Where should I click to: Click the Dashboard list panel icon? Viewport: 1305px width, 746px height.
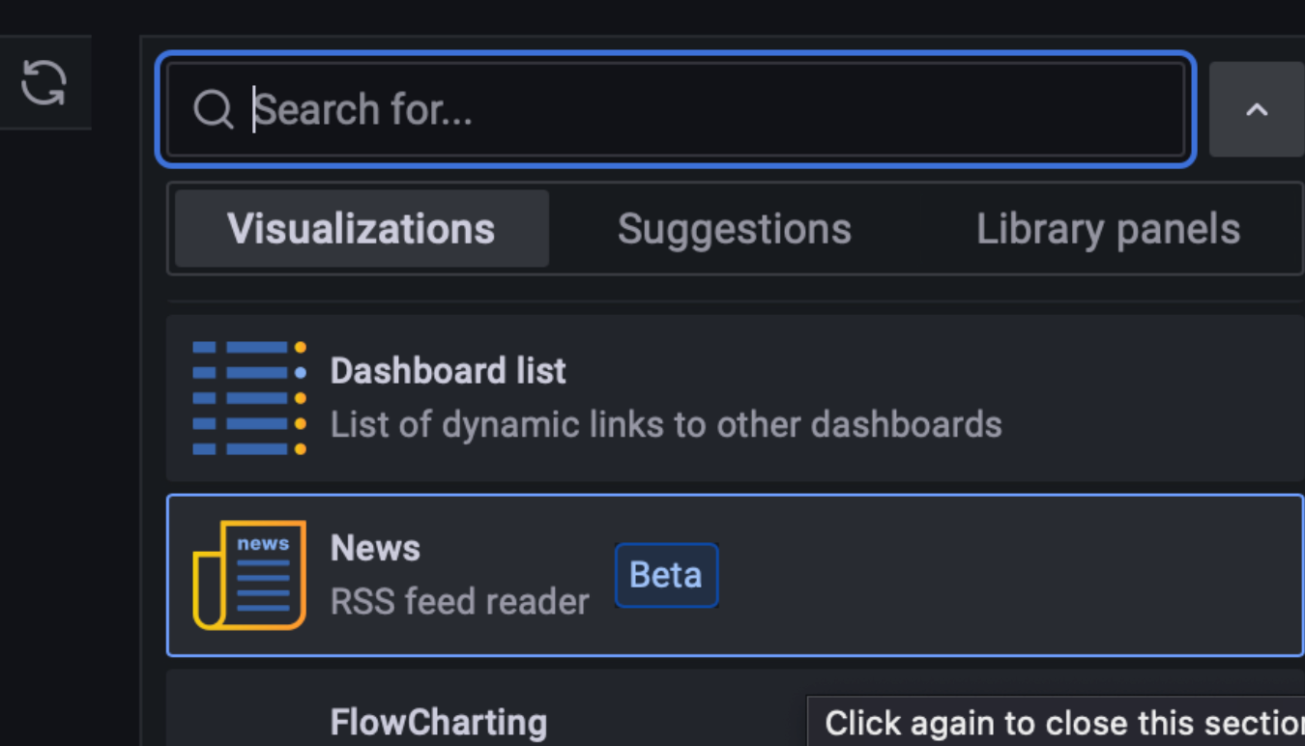click(x=249, y=397)
